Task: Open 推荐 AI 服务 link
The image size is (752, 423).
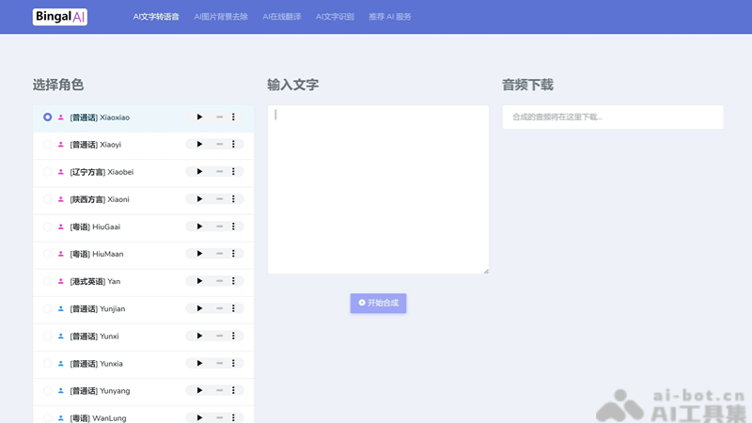Action: click(390, 17)
